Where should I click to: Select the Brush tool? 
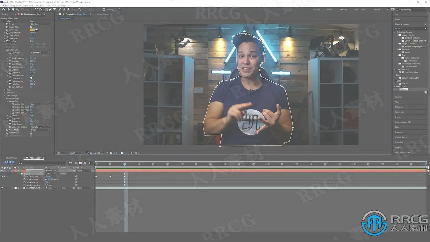coord(60,9)
